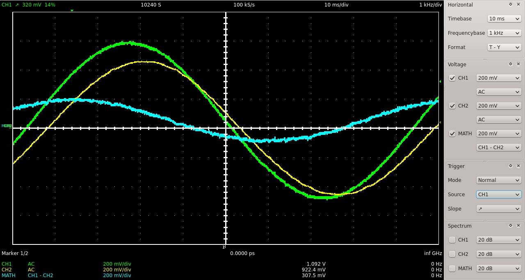Close the Spectrum dock panel
The height and width of the screenshot is (280, 525).
coord(518,226)
